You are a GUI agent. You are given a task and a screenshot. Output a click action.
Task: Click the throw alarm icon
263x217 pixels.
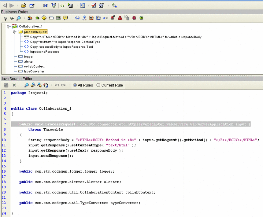coord(113,18)
